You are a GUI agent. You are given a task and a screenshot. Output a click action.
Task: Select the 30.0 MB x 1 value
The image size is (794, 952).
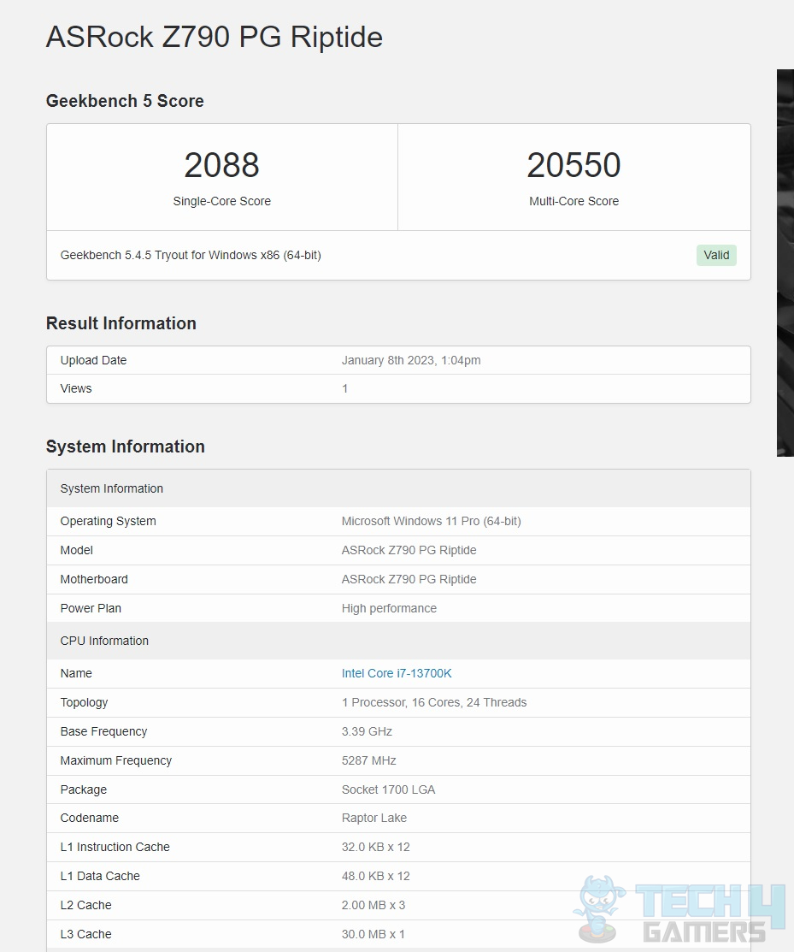pos(373,934)
